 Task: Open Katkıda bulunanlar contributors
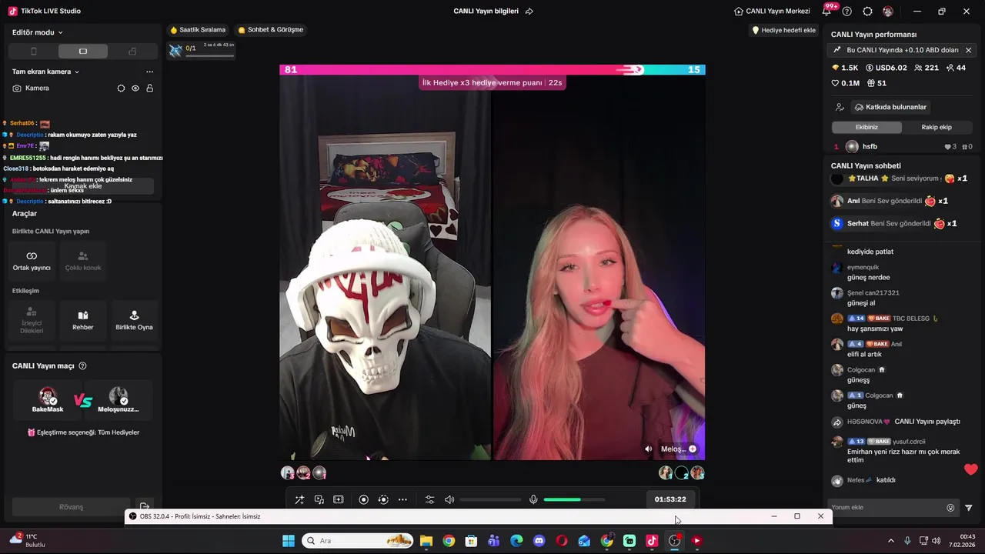(890, 107)
